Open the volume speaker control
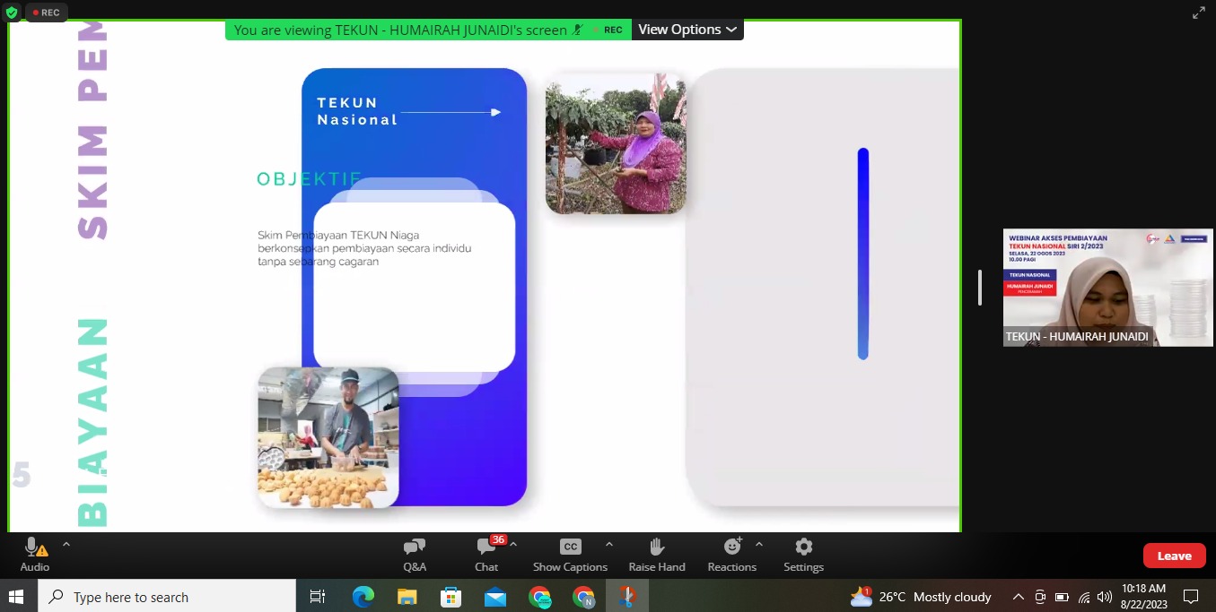1216x612 pixels. coord(1105,597)
